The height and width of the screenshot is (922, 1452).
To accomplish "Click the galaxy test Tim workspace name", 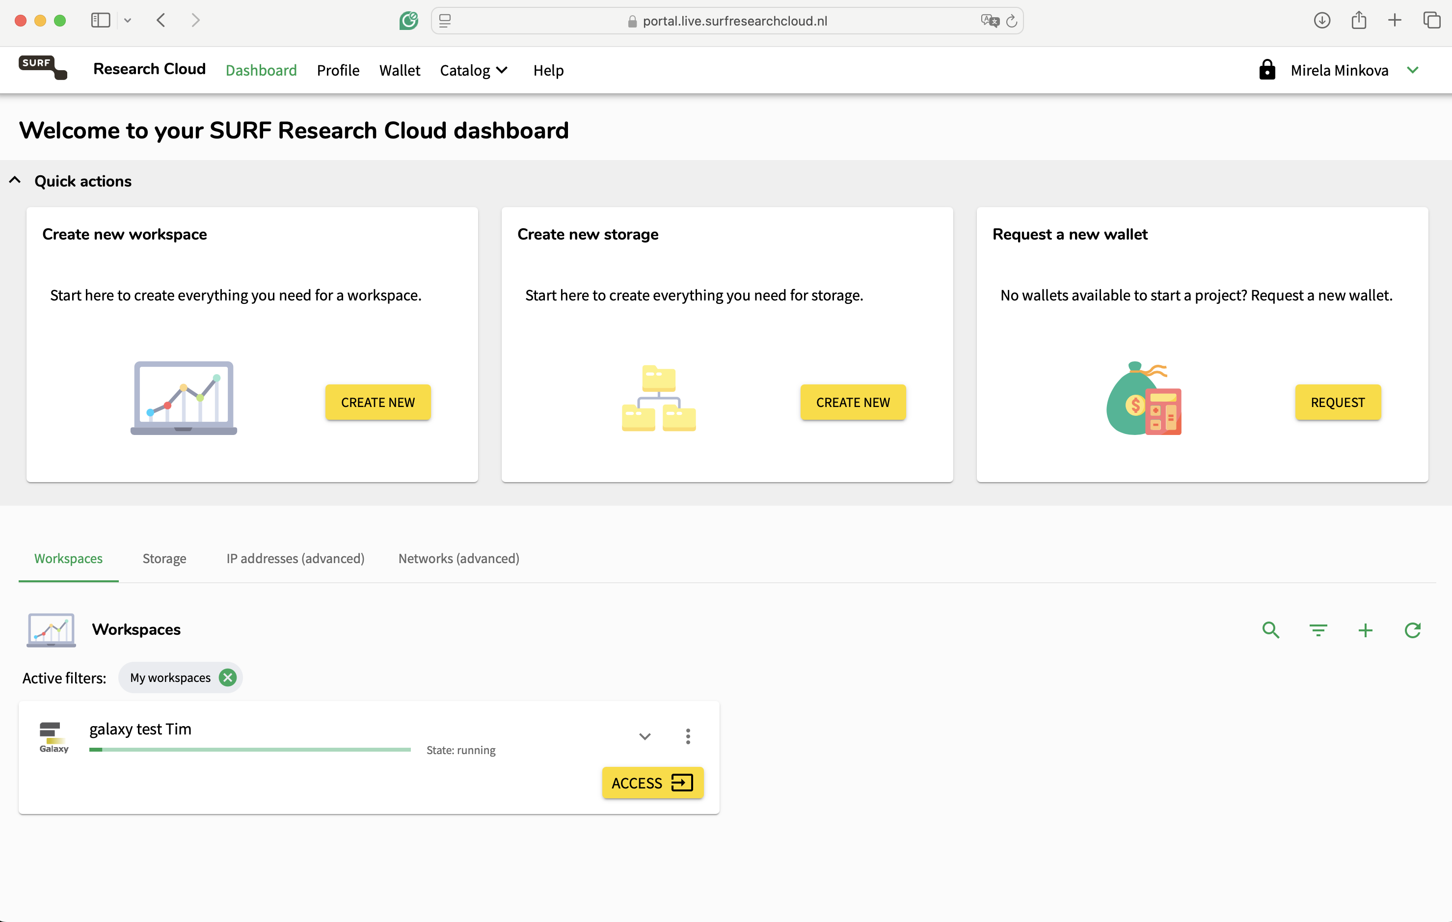I will point(140,729).
